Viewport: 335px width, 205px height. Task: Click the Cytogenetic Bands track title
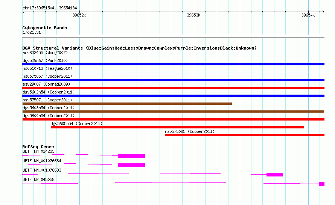tap(45, 28)
